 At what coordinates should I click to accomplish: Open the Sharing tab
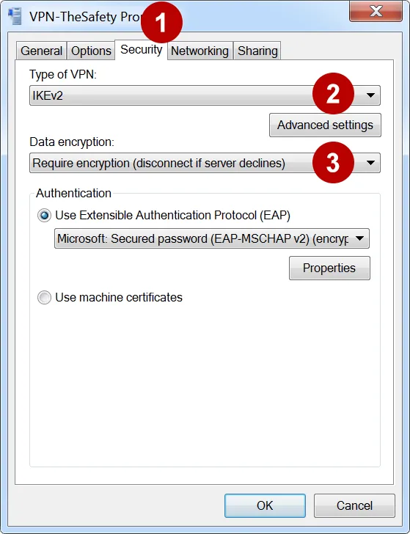coord(257,51)
